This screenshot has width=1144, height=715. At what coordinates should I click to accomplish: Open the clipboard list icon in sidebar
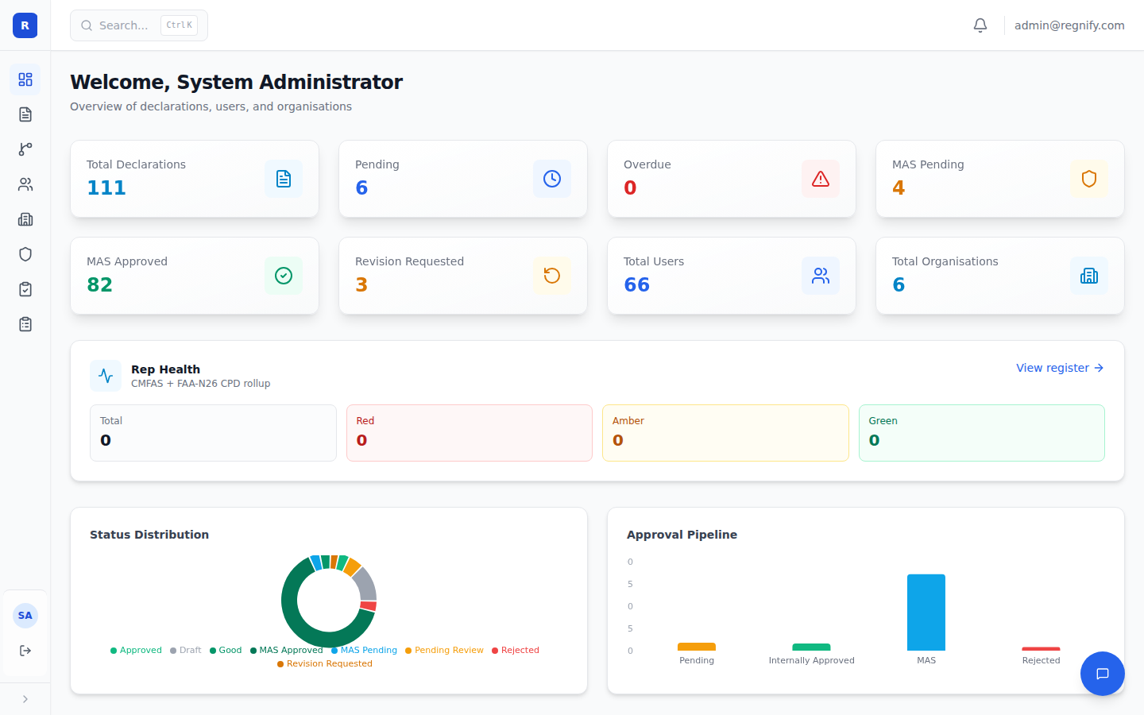click(x=25, y=324)
